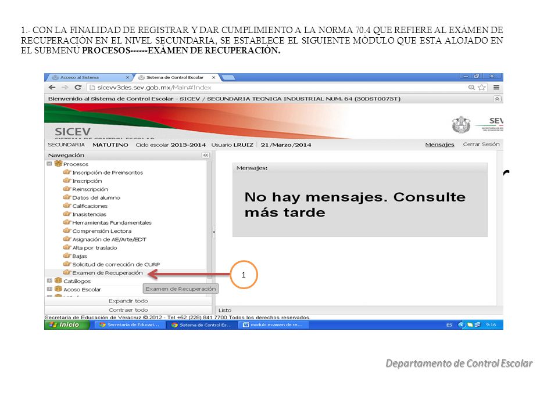The height and width of the screenshot is (418, 558).
Task: Click the Examen de Recuperación folder icon
Action: [67, 272]
